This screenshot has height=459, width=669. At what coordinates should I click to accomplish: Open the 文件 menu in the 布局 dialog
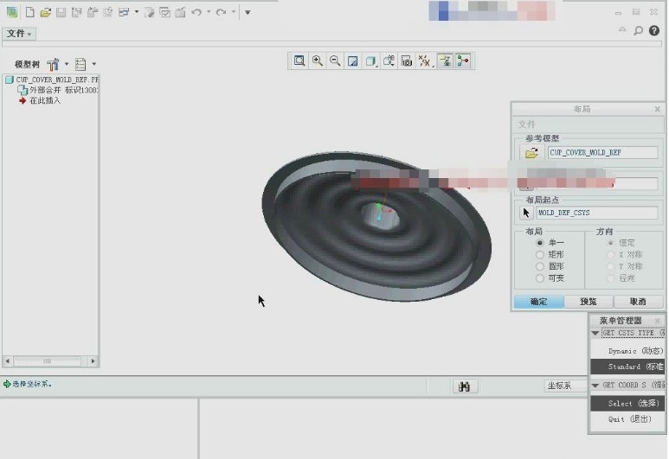coord(526,124)
